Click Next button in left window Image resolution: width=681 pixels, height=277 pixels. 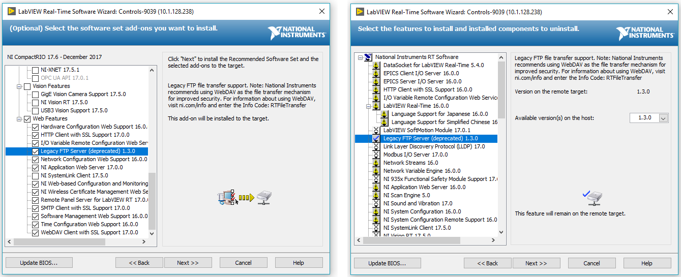click(x=188, y=263)
